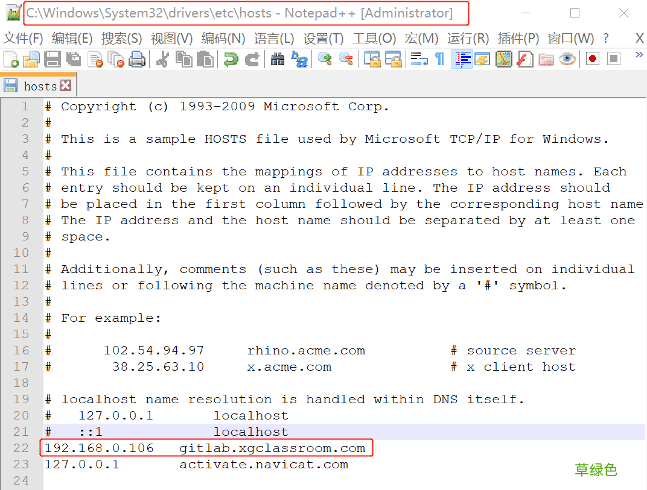Viewport: 647px width, 490px height.
Task: Open the ? help menu
Action: [x=606, y=39]
